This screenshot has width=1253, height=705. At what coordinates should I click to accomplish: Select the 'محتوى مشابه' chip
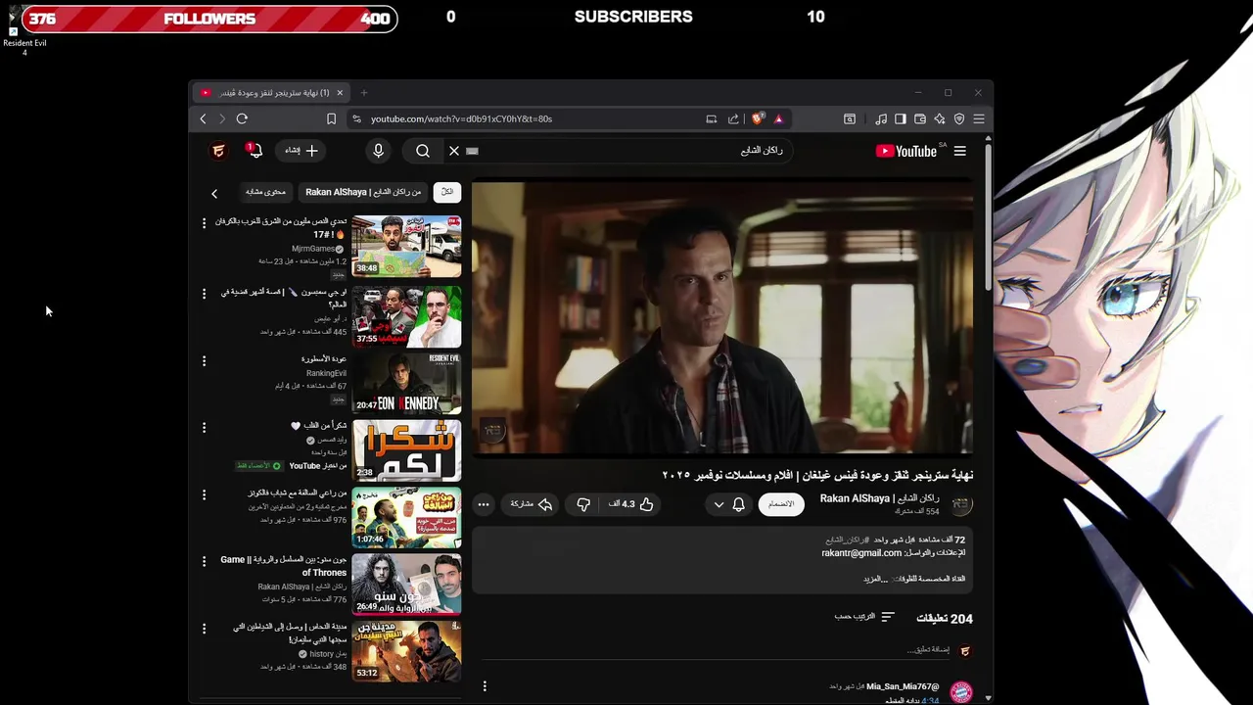tap(265, 192)
